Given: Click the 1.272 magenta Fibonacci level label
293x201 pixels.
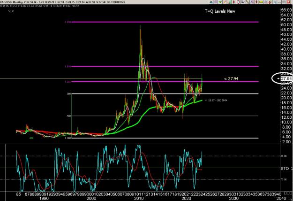Looking at the screenshot, I should (x=68, y=82).
